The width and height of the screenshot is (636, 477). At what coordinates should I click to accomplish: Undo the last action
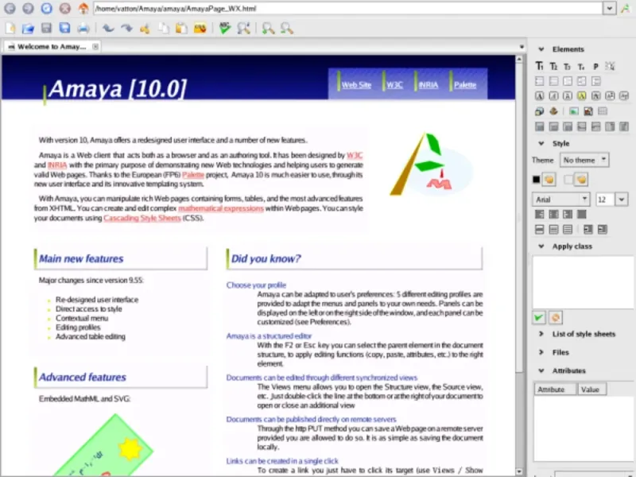click(108, 29)
